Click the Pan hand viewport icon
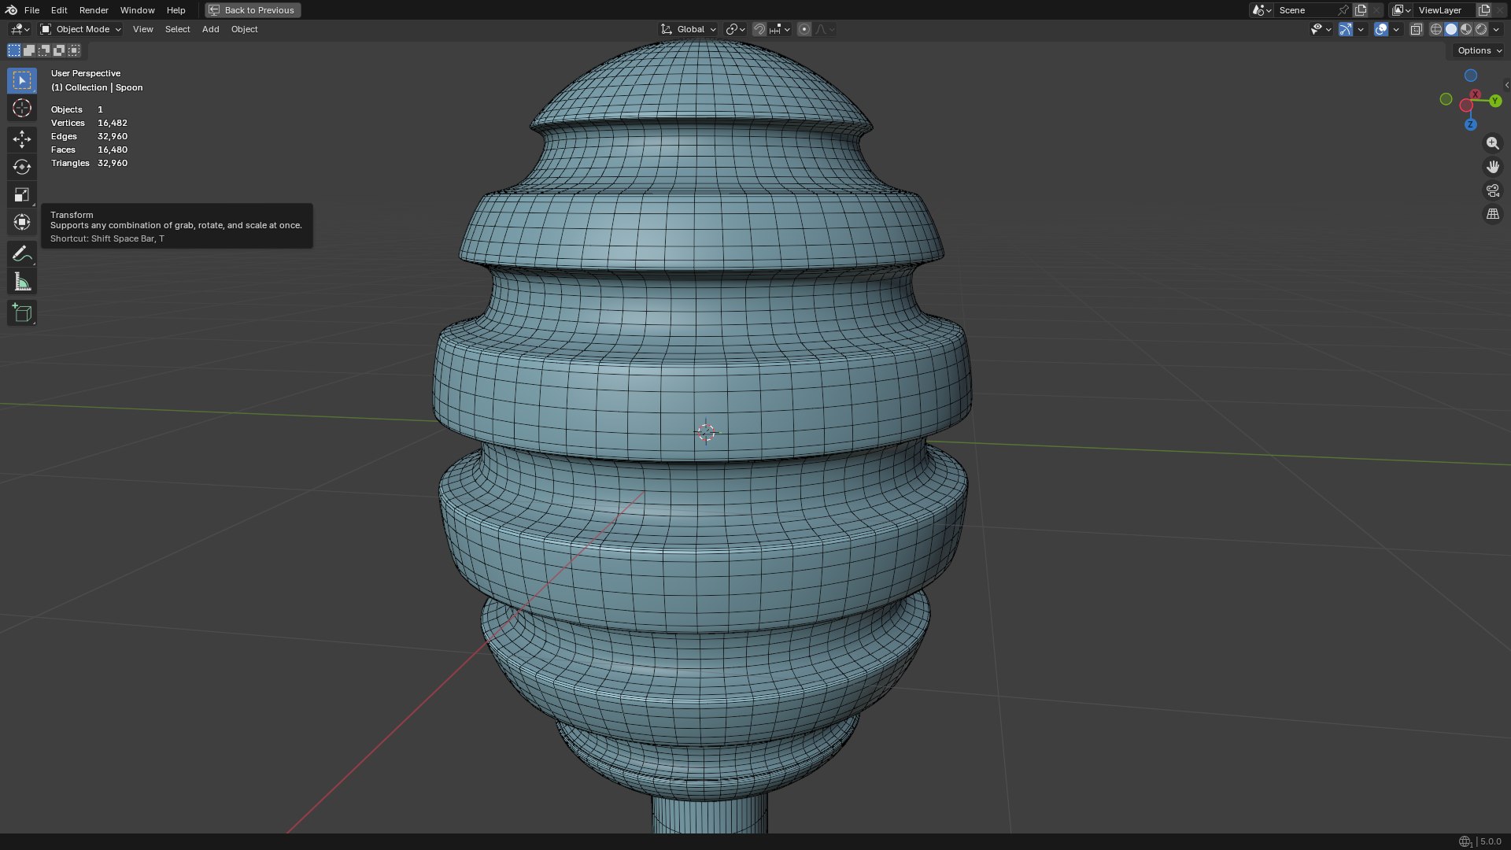The width and height of the screenshot is (1511, 850). pyautogui.click(x=1492, y=167)
